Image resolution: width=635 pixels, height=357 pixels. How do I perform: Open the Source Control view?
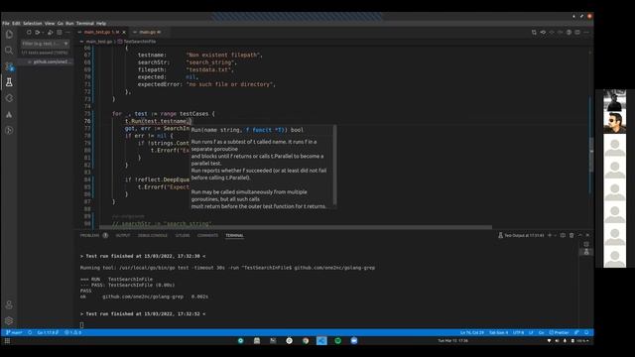[x=9, y=66]
